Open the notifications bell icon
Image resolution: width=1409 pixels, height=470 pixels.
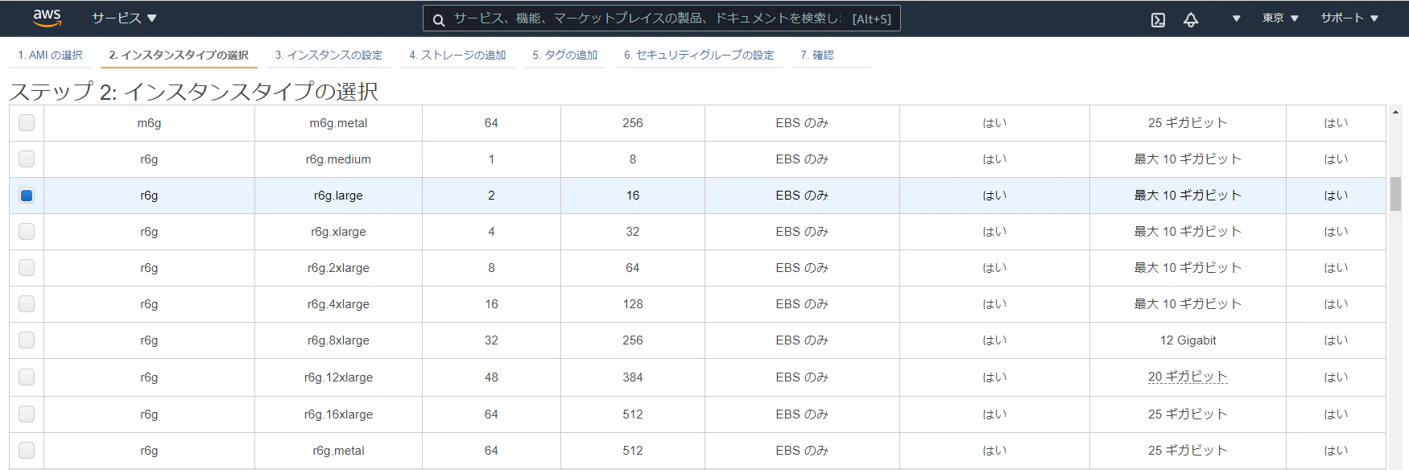coord(1191,19)
